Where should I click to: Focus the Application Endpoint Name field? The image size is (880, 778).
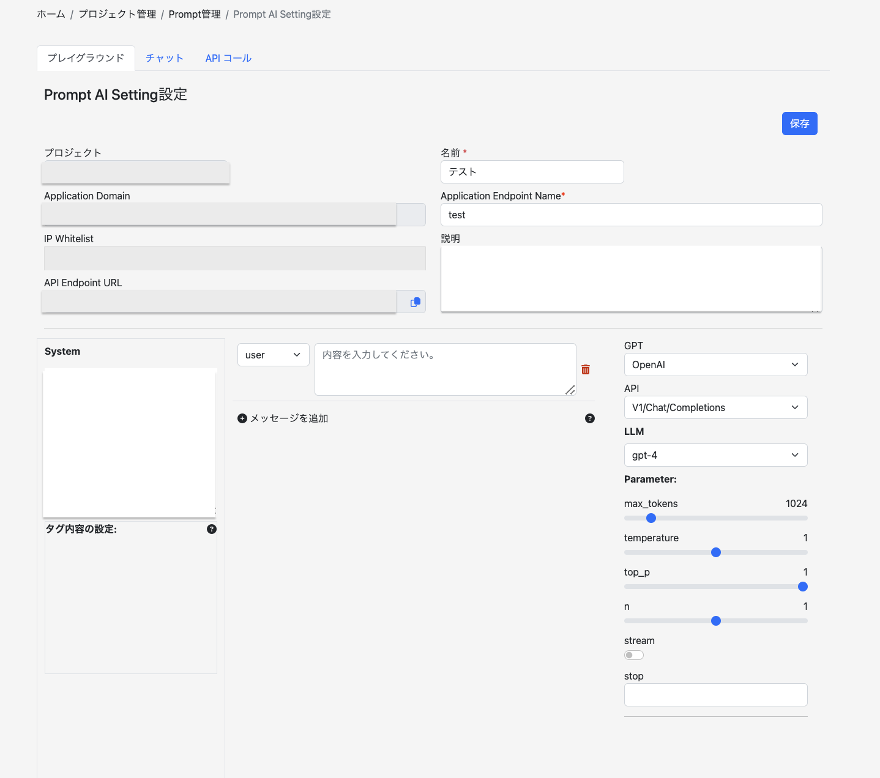631,215
